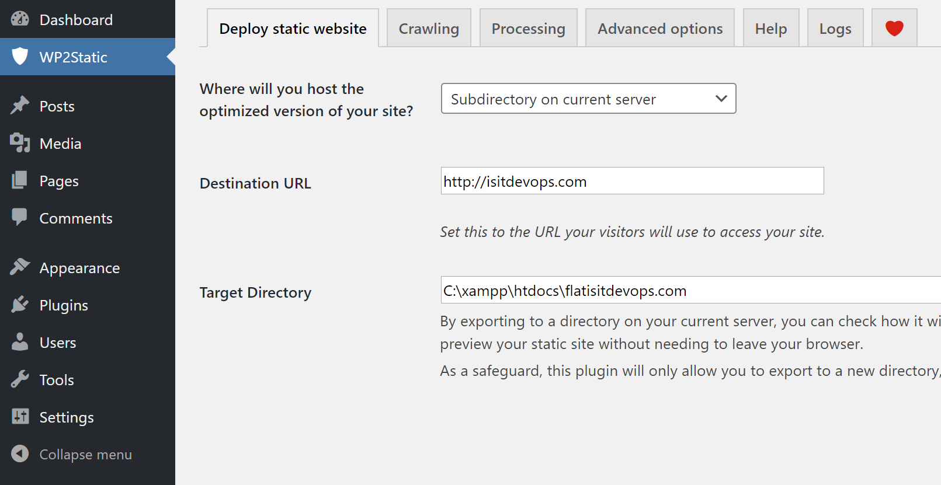The width and height of the screenshot is (941, 485).
Task: Navigate to Pages in sidebar
Action: pyautogui.click(x=88, y=181)
